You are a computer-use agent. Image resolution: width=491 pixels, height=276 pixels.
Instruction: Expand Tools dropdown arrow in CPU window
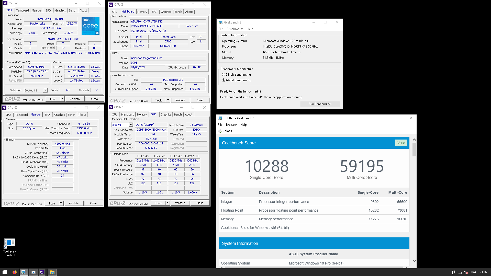(x=62, y=99)
